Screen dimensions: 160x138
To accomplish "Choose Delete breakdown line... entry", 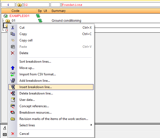I will pos(51,93).
